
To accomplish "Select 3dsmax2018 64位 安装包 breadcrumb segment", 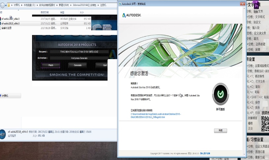I will point(84,5).
